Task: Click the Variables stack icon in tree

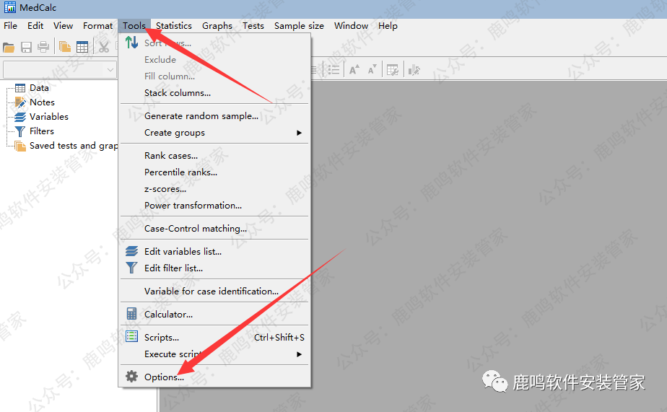Action: click(x=20, y=117)
